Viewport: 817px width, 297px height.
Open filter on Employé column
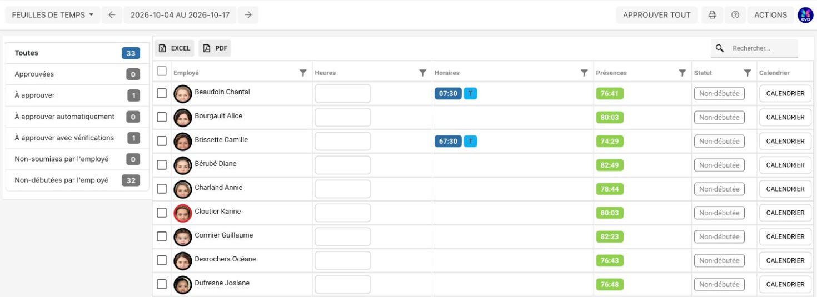click(303, 73)
